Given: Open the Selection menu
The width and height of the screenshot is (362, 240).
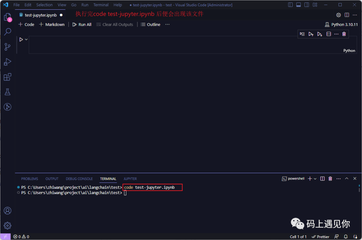Looking at the screenshot, I should [44, 5].
